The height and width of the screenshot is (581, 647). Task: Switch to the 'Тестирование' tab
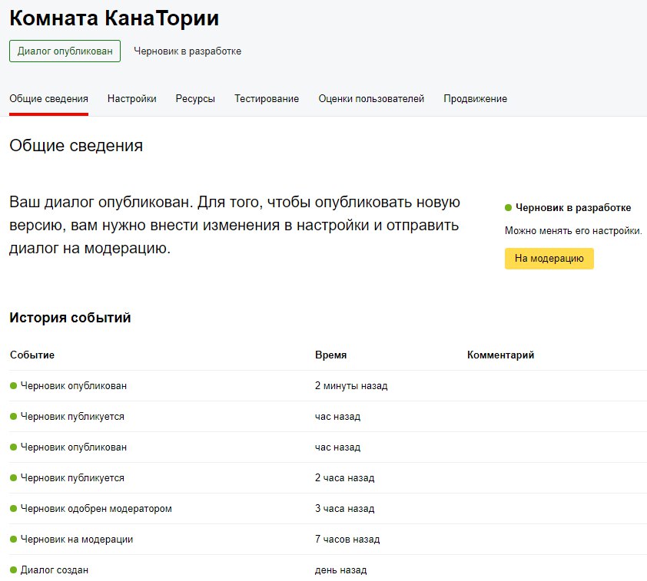267,99
